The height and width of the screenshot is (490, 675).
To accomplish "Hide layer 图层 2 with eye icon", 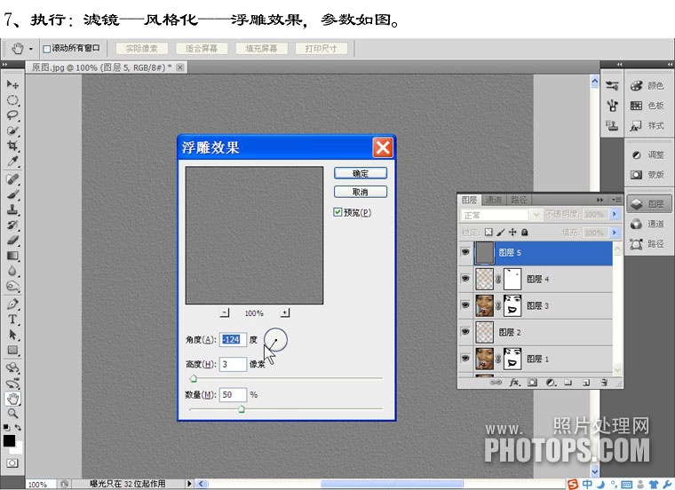I will click(465, 332).
